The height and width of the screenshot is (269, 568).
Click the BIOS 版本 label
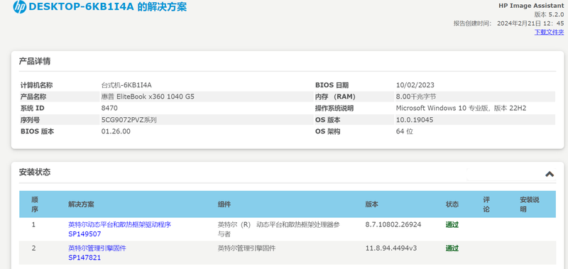(x=37, y=131)
